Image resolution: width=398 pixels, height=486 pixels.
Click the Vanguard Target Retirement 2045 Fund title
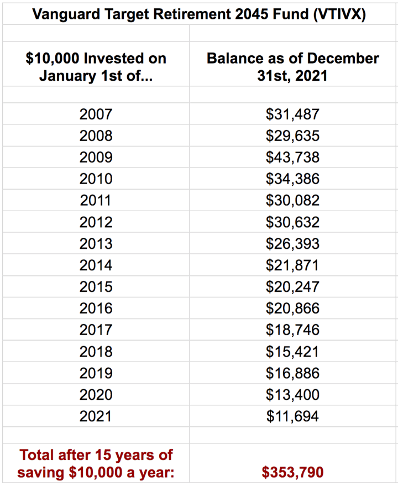(x=198, y=14)
